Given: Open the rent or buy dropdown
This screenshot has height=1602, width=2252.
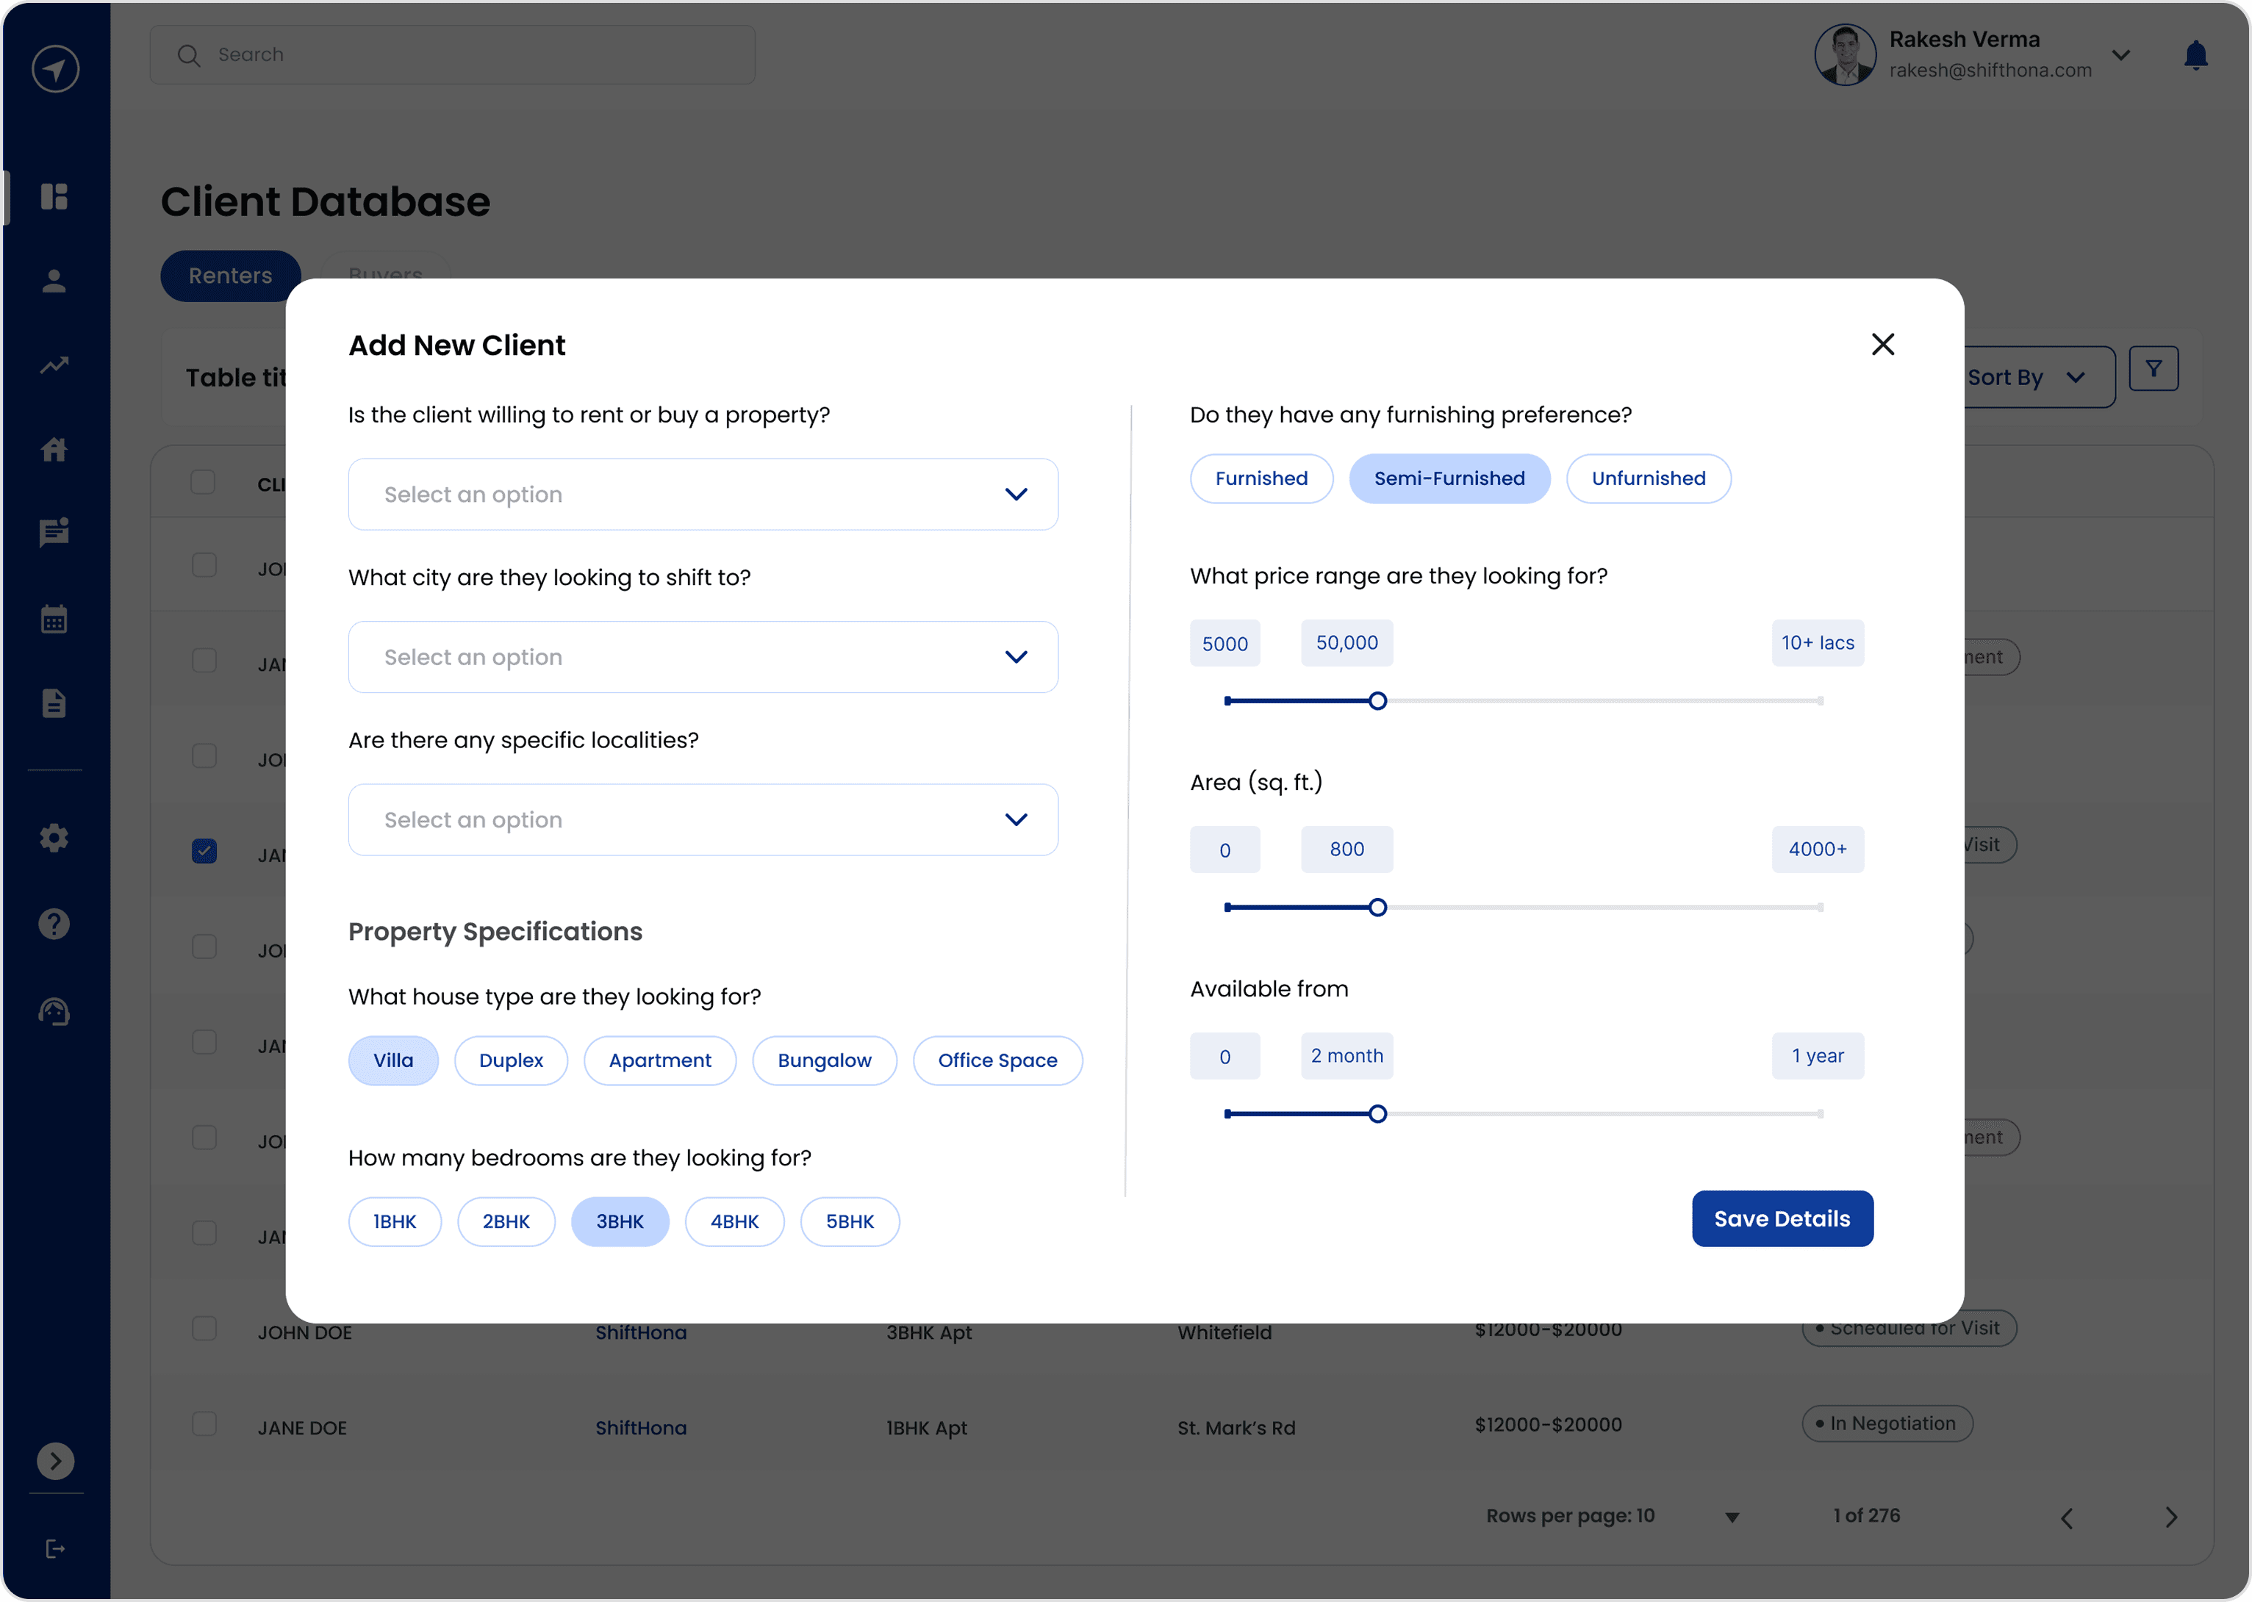Looking at the screenshot, I should (703, 495).
